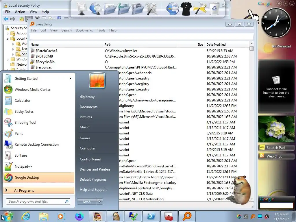Click the Firefox icon in the taskbar
Image resolution: width=296 pixels, height=222 pixels.
pos(79,216)
